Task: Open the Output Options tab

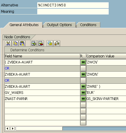Action: [59, 25]
